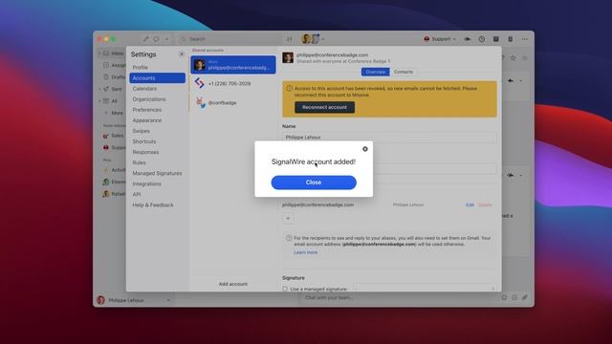The image size is (612, 344).
Task: Open the Support assignment dropdown
Action: pyautogui.click(x=440, y=39)
